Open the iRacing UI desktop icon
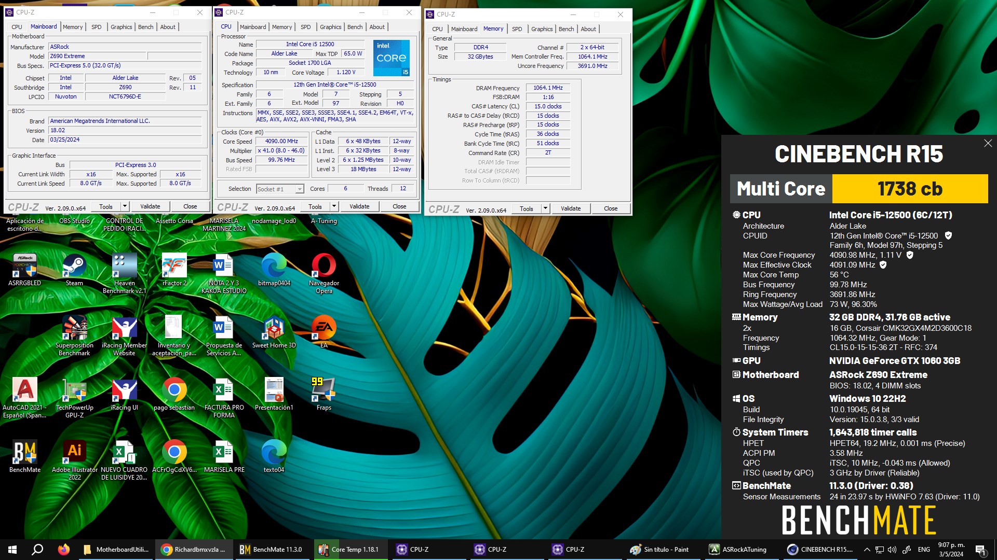The image size is (997, 560). [x=124, y=394]
